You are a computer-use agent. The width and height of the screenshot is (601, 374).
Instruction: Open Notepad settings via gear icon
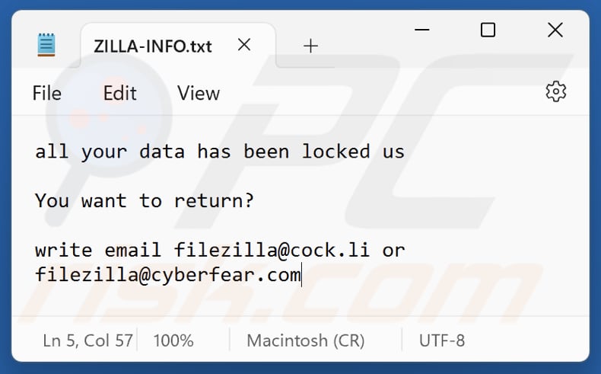tap(556, 92)
